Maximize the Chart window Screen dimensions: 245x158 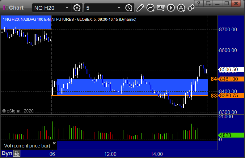[226, 3]
